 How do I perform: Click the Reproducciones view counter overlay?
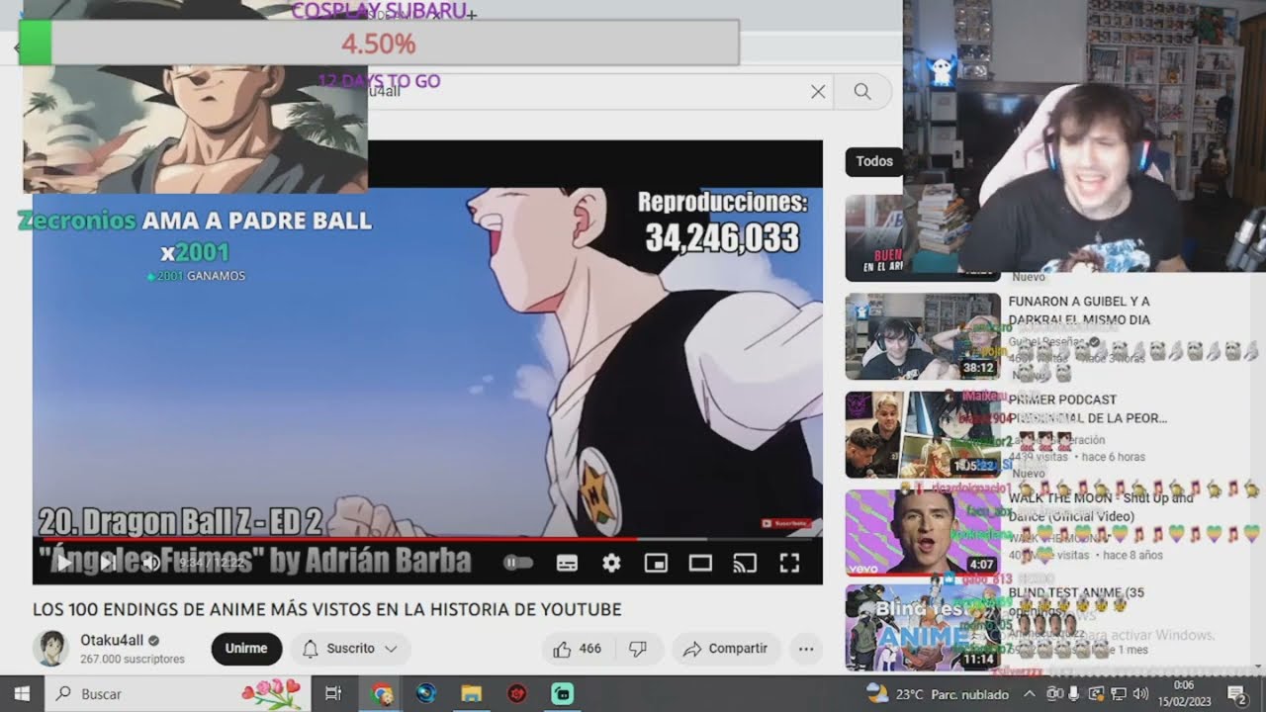tap(722, 222)
